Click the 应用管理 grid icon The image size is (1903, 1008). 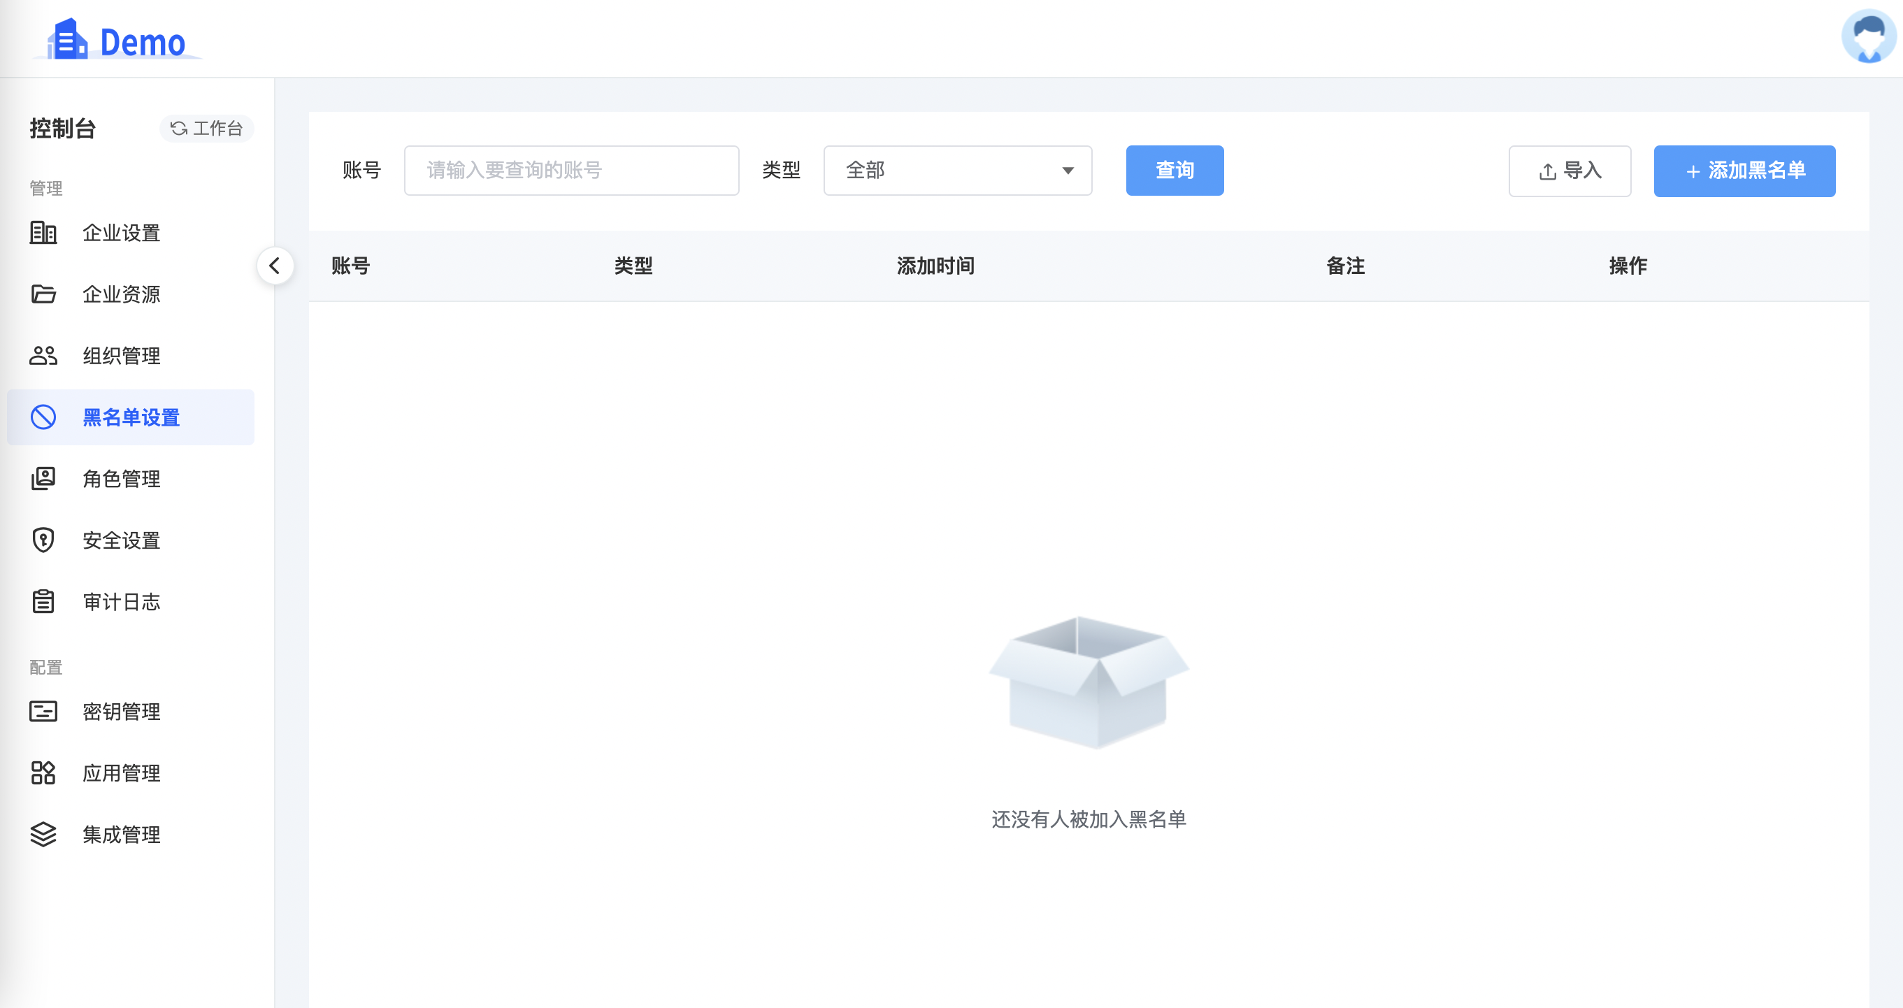click(43, 772)
